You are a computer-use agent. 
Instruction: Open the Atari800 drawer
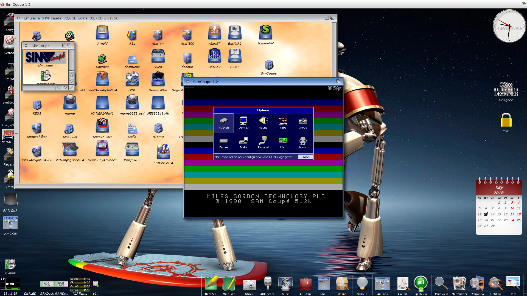tap(187, 37)
